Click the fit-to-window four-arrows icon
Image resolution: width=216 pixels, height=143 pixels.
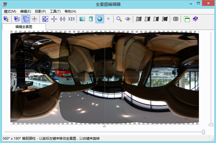(x=45, y=19)
